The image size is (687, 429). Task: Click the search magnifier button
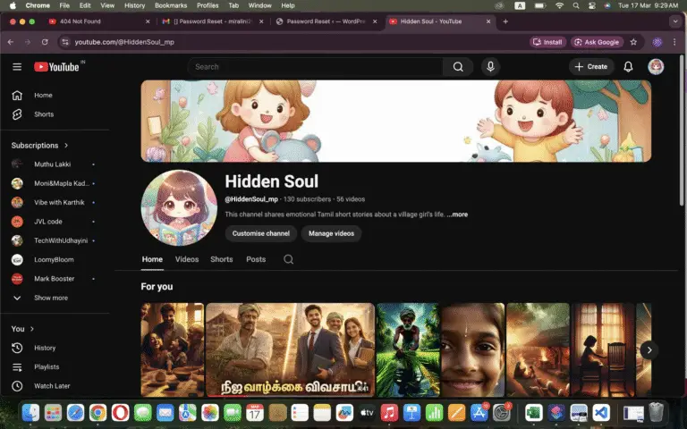pos(458,67)
